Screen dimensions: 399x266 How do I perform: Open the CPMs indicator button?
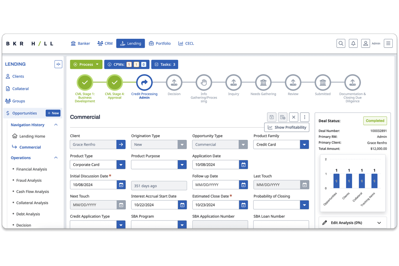click(127, 64)
